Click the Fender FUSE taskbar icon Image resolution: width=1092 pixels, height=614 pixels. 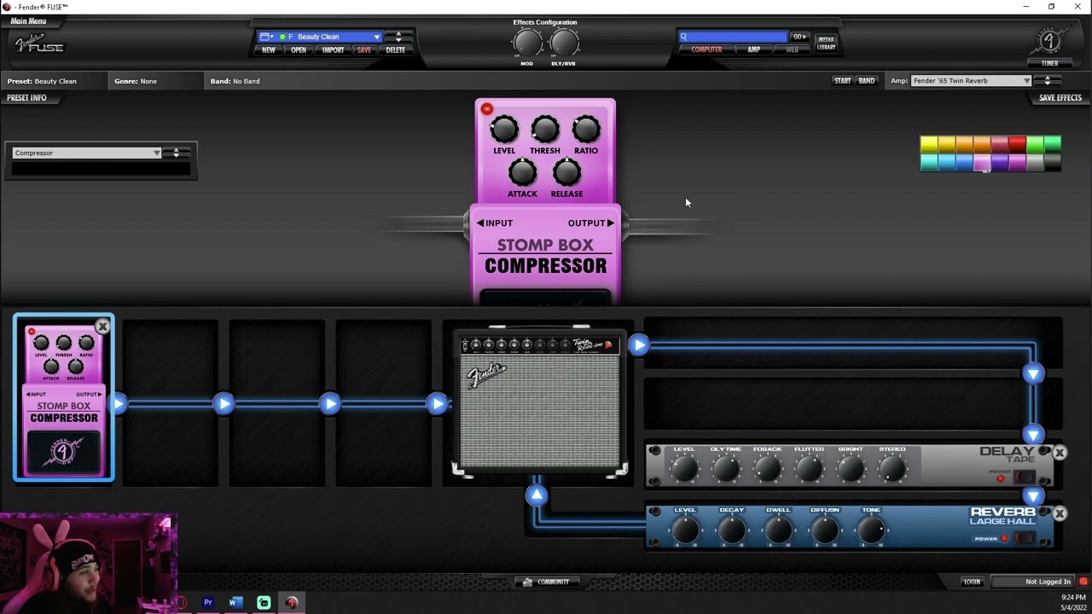tap(292, 602)
